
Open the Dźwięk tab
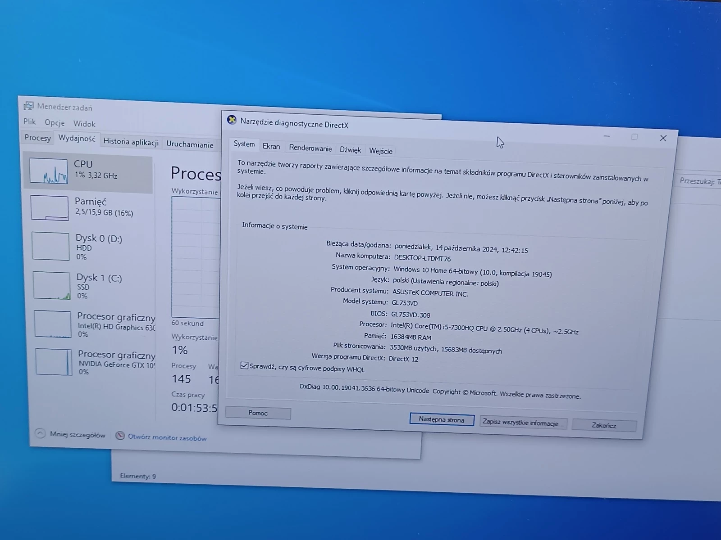350,150
